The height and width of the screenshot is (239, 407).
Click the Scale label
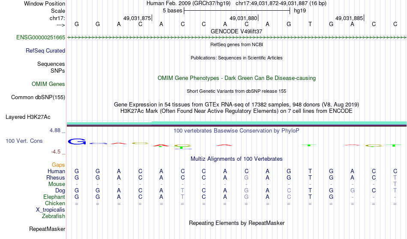click(x=58, y=11)
